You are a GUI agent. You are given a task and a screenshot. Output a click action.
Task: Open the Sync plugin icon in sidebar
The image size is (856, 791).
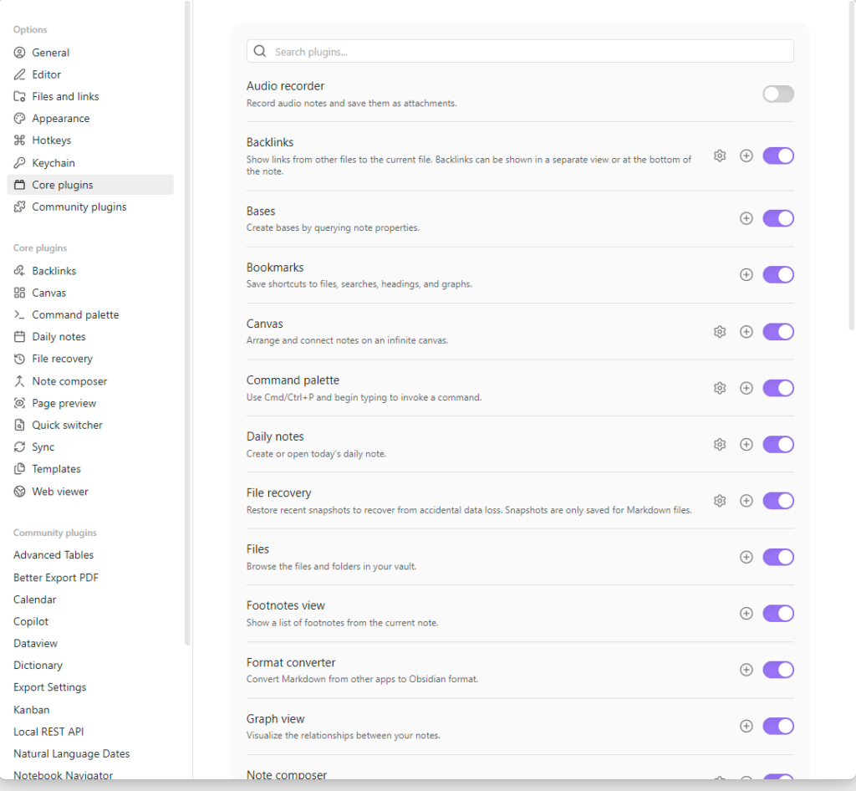coord(18,447)
